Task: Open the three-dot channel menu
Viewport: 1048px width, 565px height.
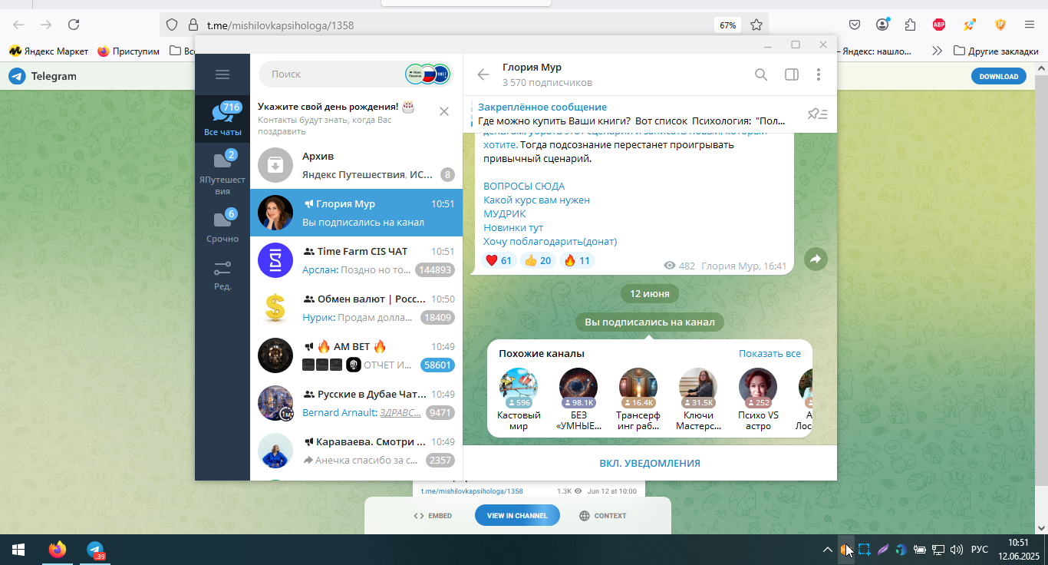Action: 819,74
